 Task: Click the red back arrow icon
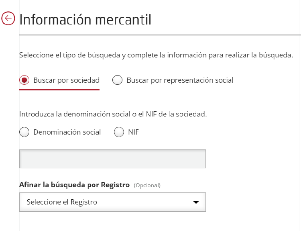pyautogui.click(x=8, y=18)
